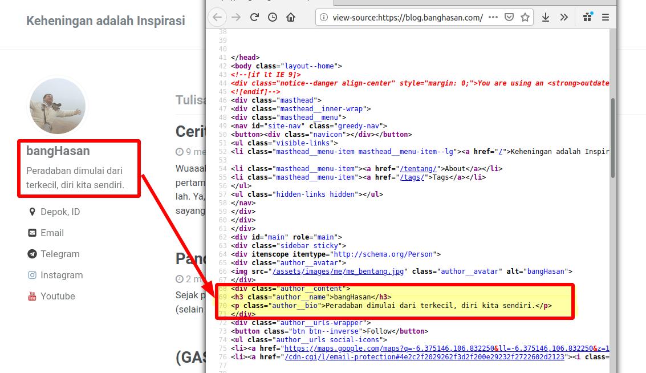Click the bangHasan author avatar photo
Viewport: 646px width, 373px height.
(x=57, y=106)
